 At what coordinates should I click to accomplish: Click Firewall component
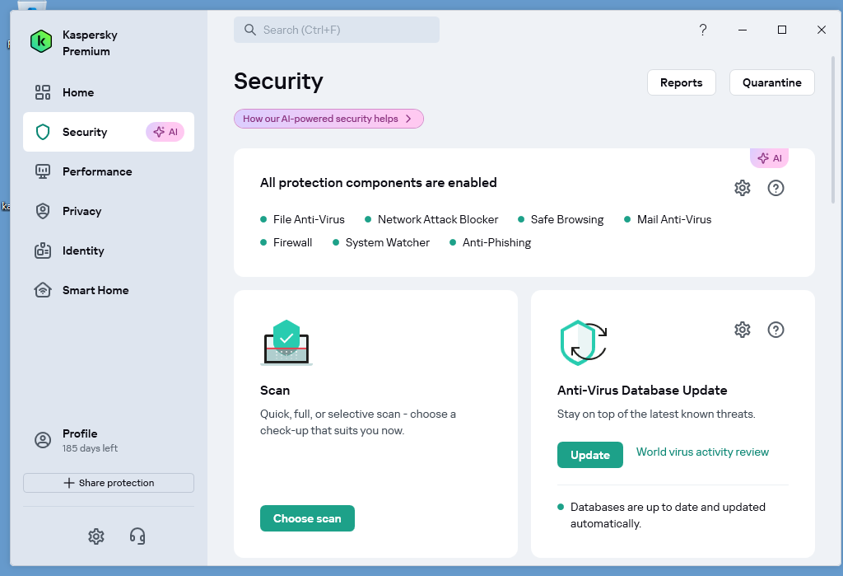tap(286, 243)
